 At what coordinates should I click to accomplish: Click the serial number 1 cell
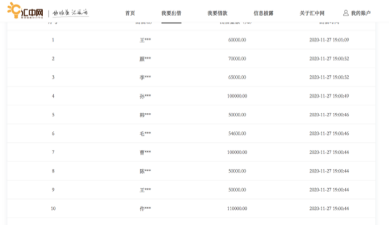click(x=53, y=40)
